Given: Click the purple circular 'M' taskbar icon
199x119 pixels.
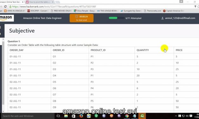Looking at the screenshot, I should (119, 116).
